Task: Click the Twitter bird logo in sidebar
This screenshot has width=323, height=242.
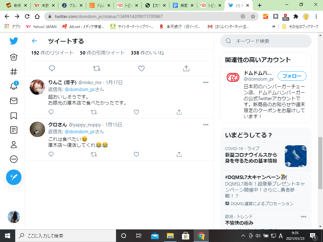Action: point(14,41)
